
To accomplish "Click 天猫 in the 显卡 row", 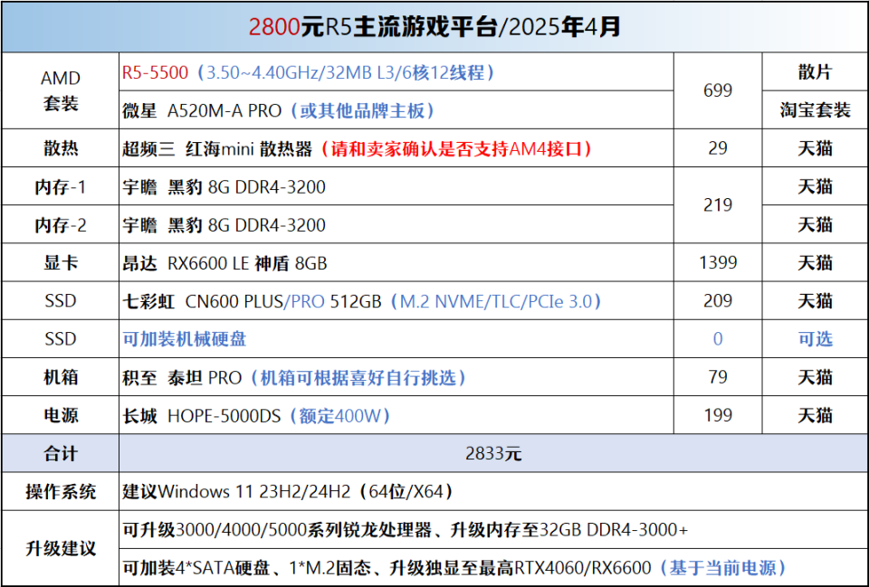I will 816,262.
